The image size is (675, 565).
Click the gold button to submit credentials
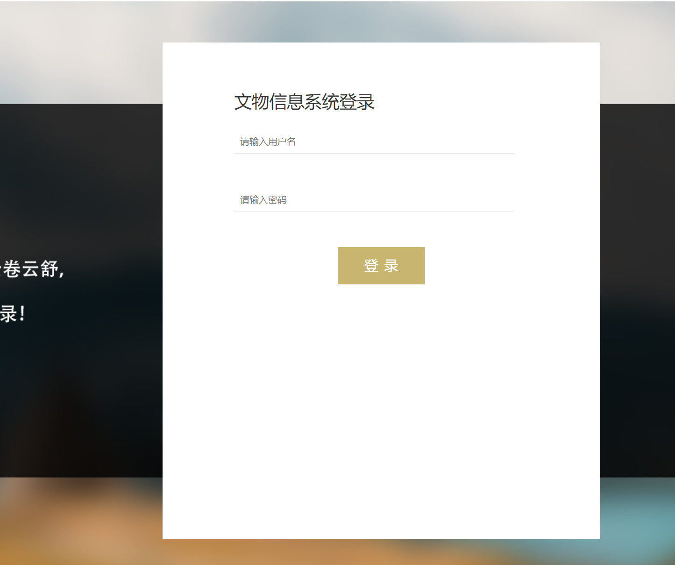[x=381, y=265]
